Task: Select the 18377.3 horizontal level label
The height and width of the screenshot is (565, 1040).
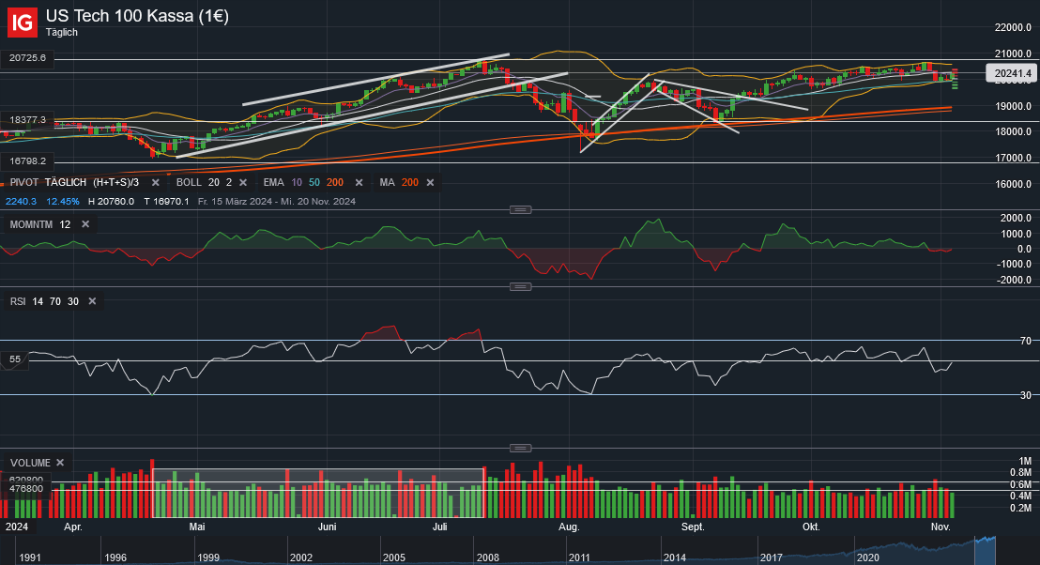Action: pyautogui.click(x=27, y=119)
